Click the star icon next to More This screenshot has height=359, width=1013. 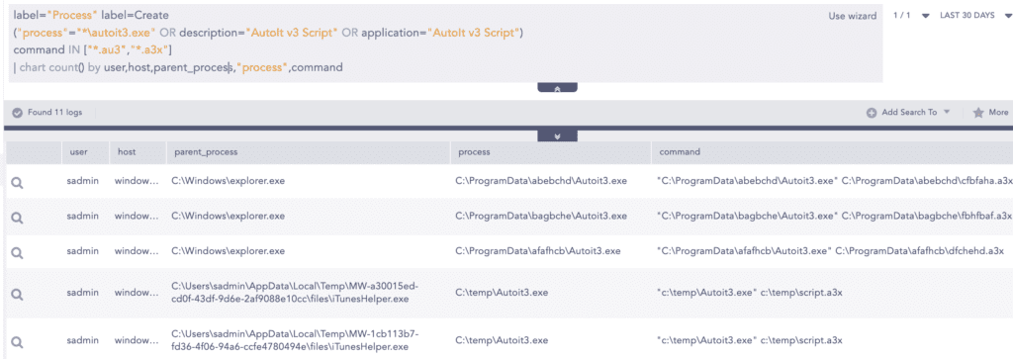(978, 113)
